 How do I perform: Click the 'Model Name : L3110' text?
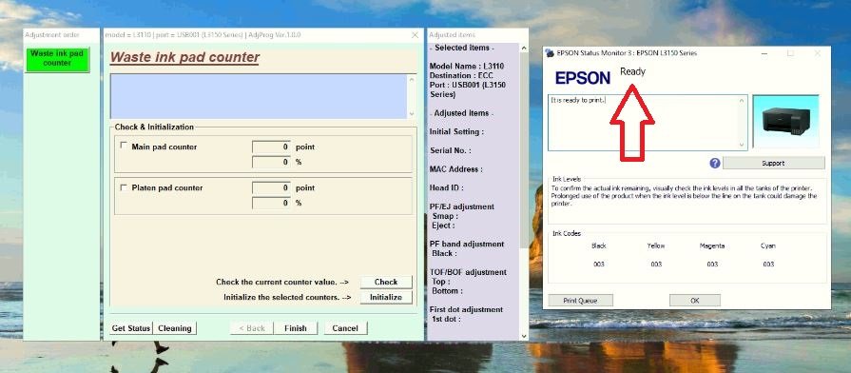tap(467, 66)
